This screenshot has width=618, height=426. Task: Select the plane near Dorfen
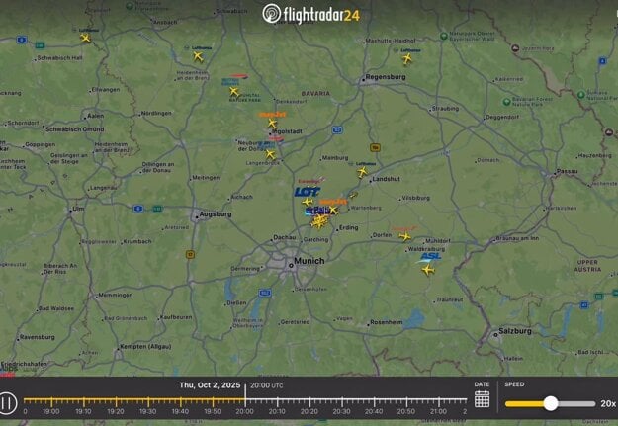point(403,235)
